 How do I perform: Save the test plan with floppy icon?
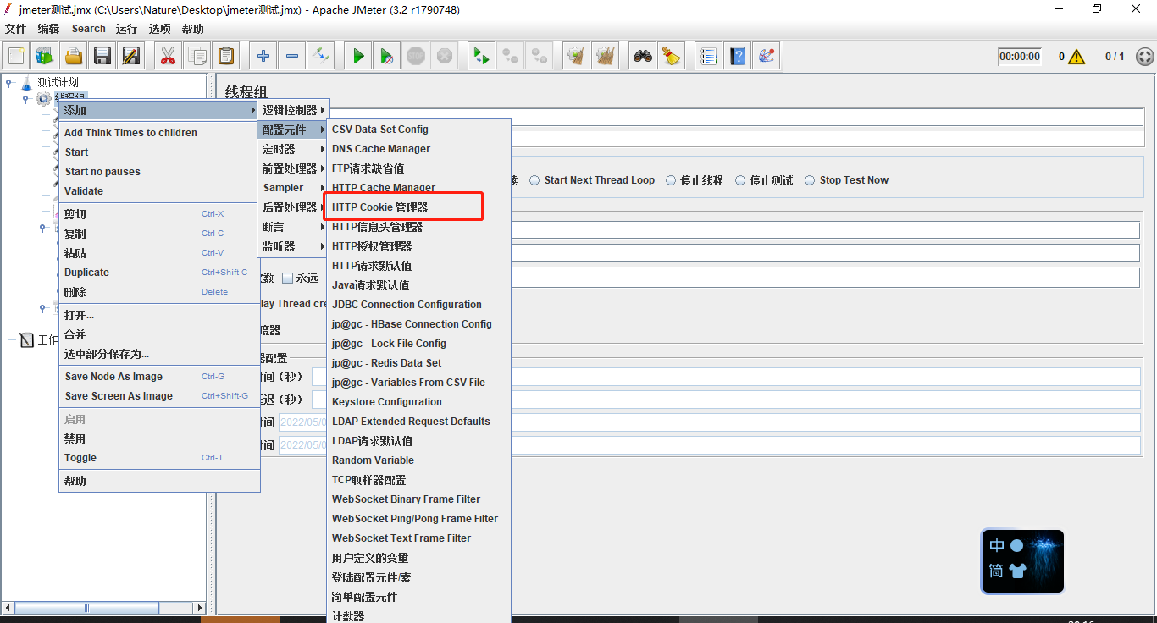point(102,57)
